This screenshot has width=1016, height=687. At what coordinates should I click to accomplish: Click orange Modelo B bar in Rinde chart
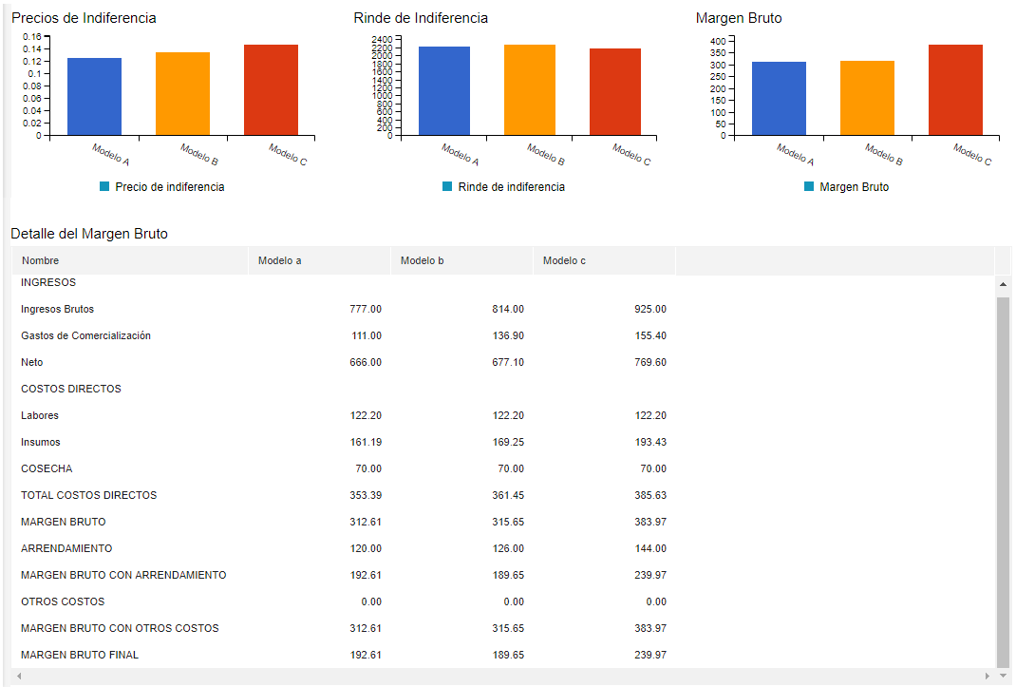point(530,89)
